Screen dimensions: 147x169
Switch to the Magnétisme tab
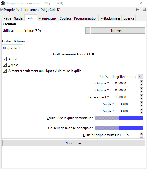tap(48, 18)
